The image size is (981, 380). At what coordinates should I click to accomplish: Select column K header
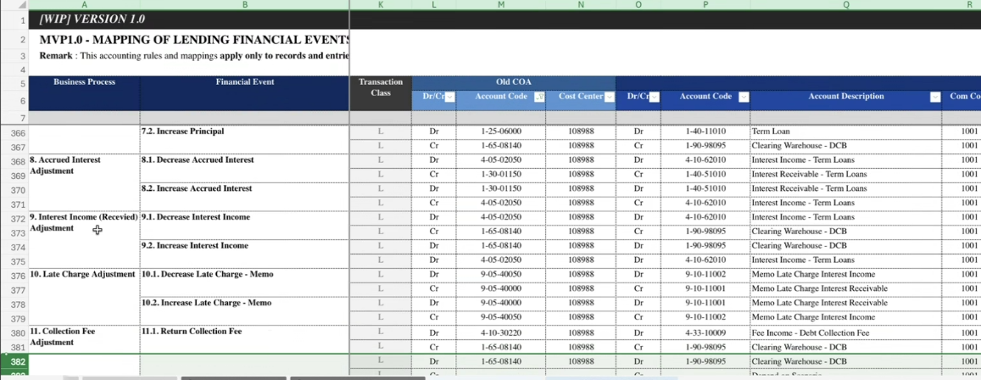tap(380, 5)
